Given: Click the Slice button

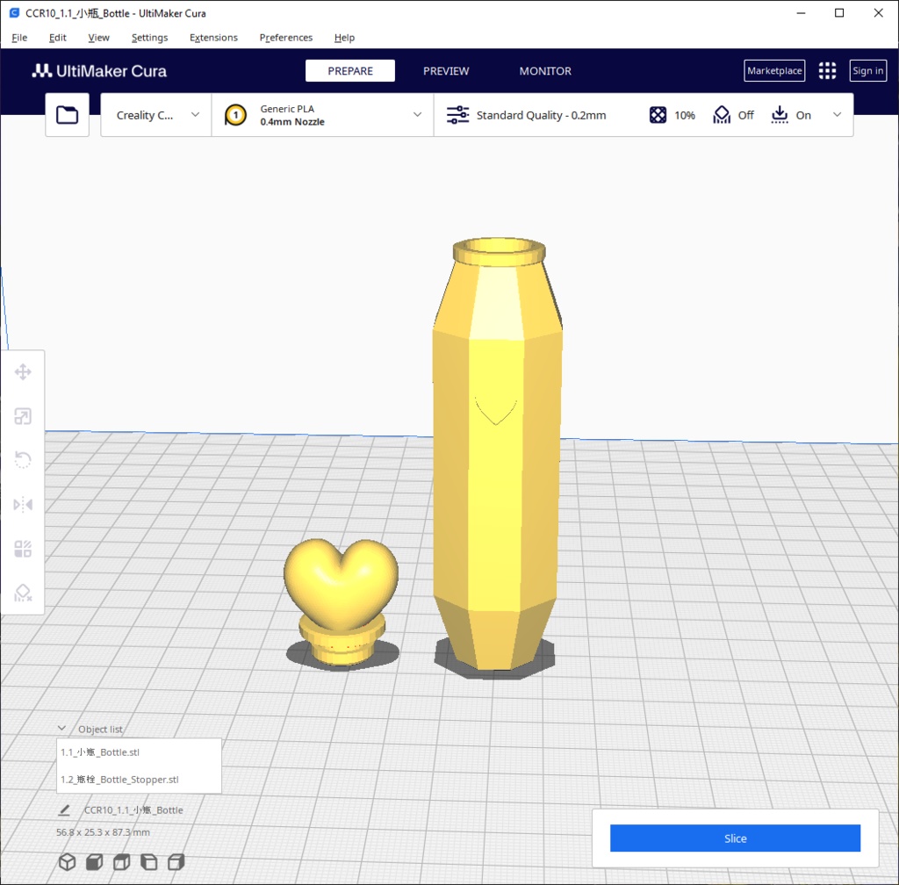Looking at the screenshot, I should (735, 838).
